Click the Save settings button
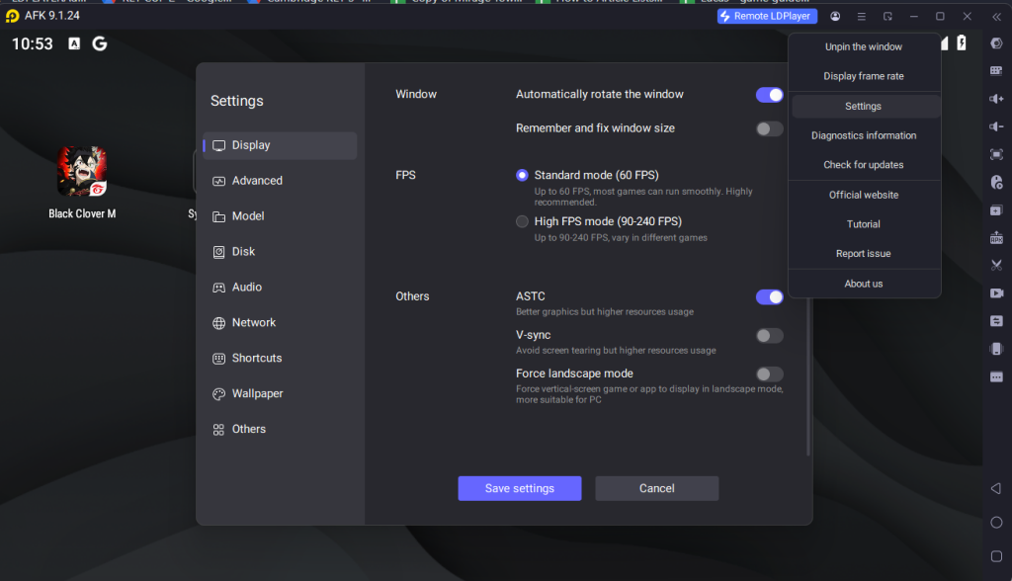This screenshot has width=1012, height=581. coord(519,488)
